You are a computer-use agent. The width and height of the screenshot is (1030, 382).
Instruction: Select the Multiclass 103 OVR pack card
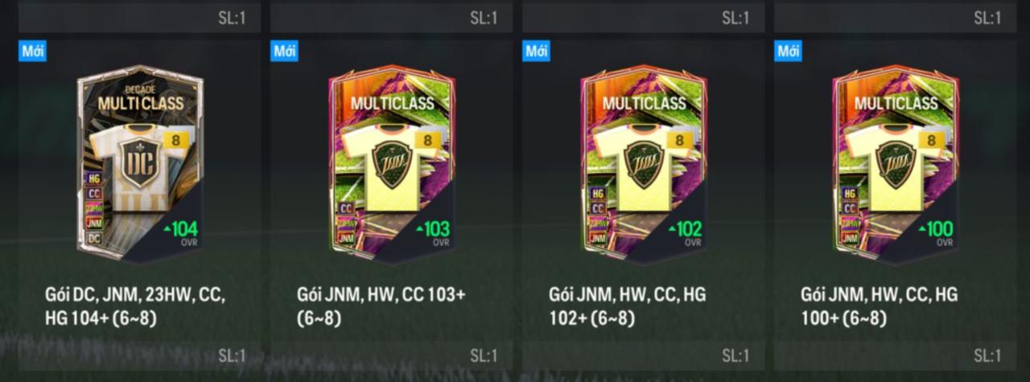(392, 165)
